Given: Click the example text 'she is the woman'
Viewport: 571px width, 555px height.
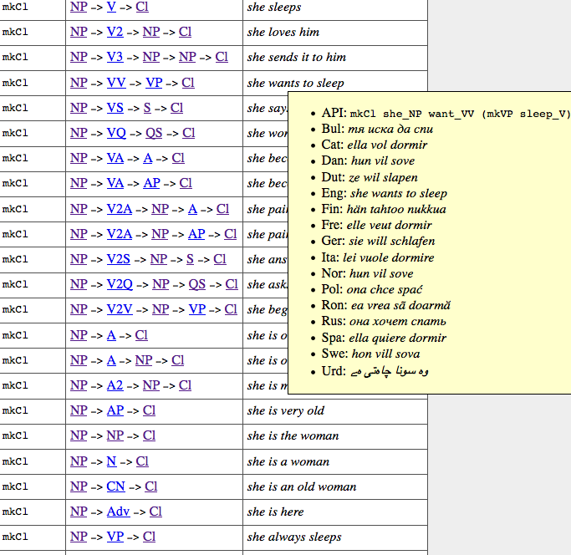Looking at the screenshot, I should point(293,435).
